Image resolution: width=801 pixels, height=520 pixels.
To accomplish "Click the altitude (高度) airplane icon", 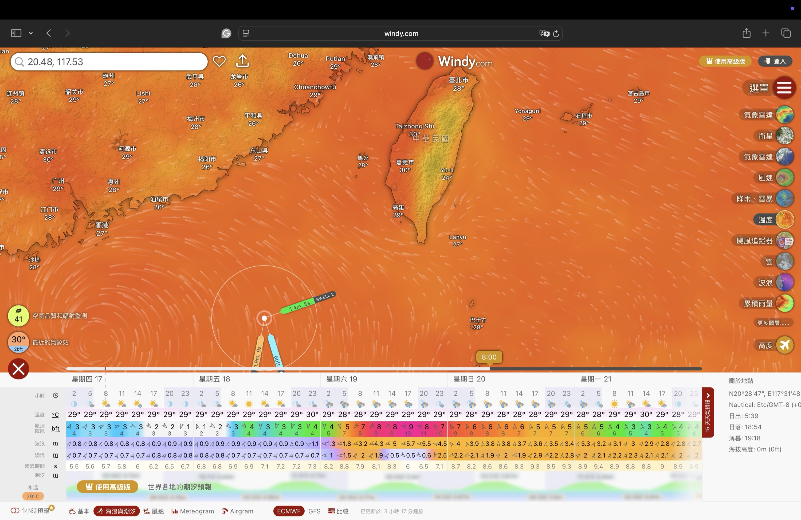I will coord(784,345).
